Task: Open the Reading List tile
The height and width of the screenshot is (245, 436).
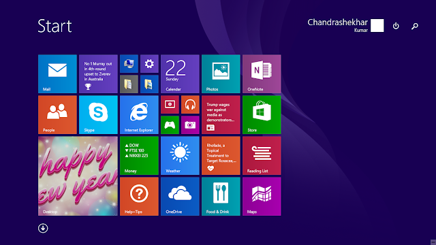Action: (262, 156)
